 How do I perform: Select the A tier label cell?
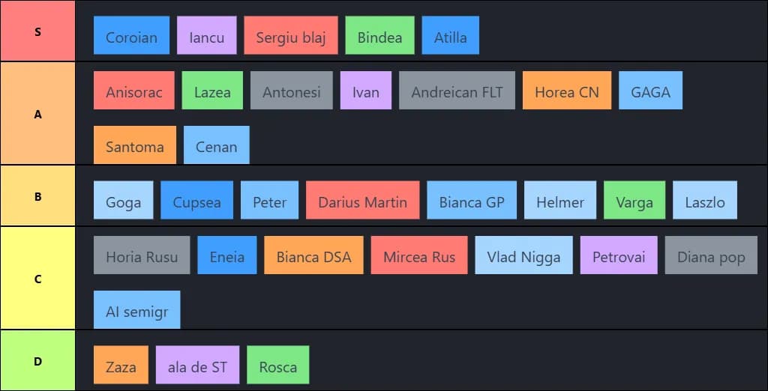point(37,114)
